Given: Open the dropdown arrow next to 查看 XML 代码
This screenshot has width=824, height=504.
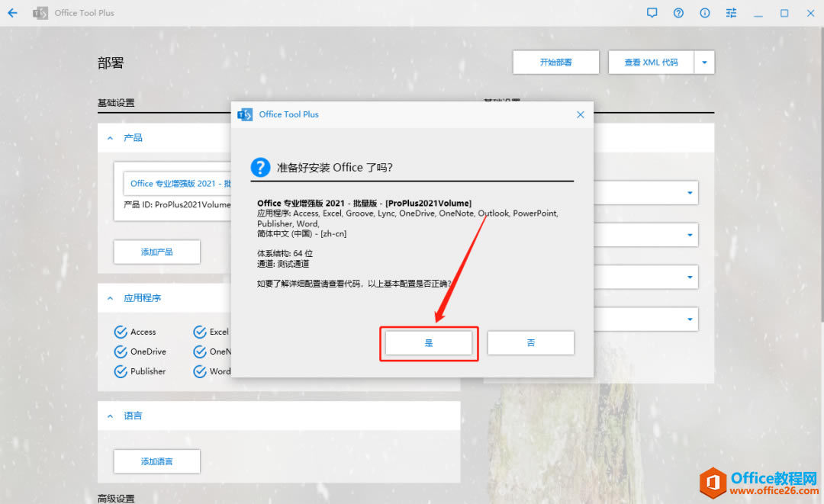Looking at the screenshot, I should 705,63.
